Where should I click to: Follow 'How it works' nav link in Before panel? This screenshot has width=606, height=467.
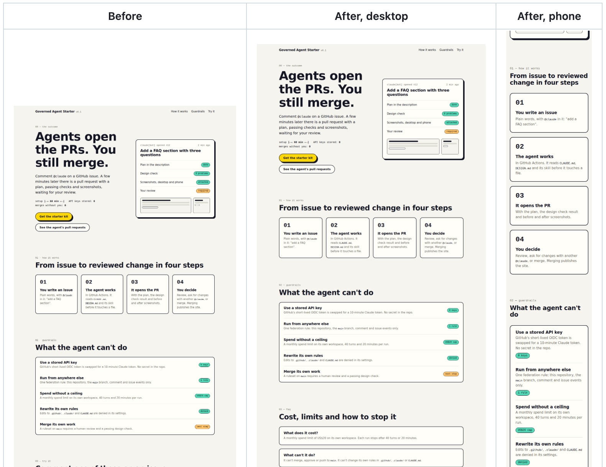179,111
